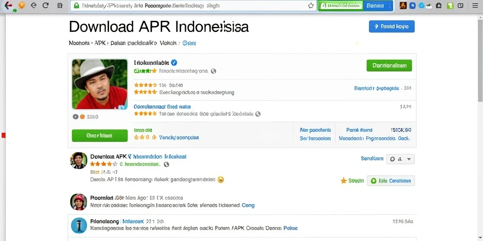Click the bookmark star in the address bar
The height and width of the screenshot is (241, 483).
point(311,6)
